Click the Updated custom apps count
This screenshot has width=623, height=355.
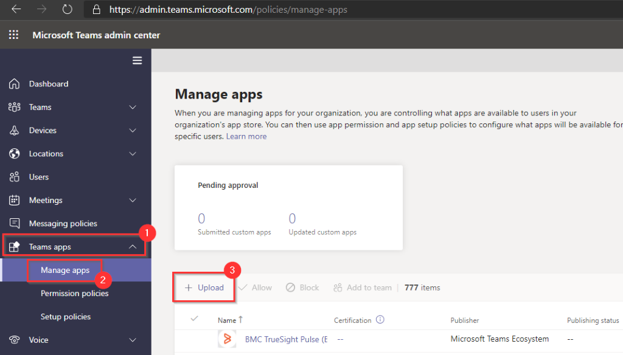click(292, 218)
